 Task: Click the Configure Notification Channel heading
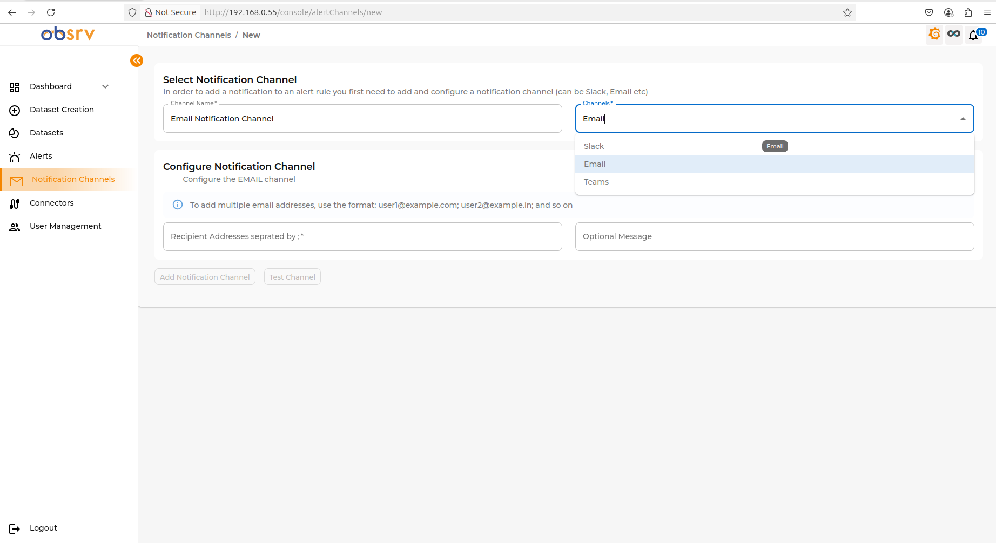tap(239, 166)
